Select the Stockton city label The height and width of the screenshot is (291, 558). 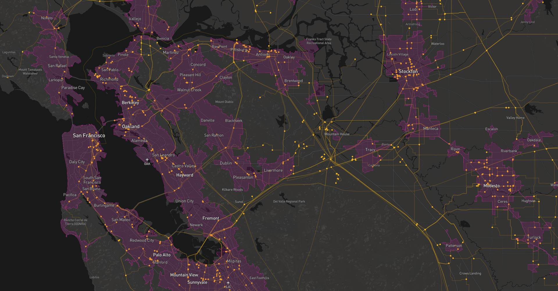[x=408, y=72]
